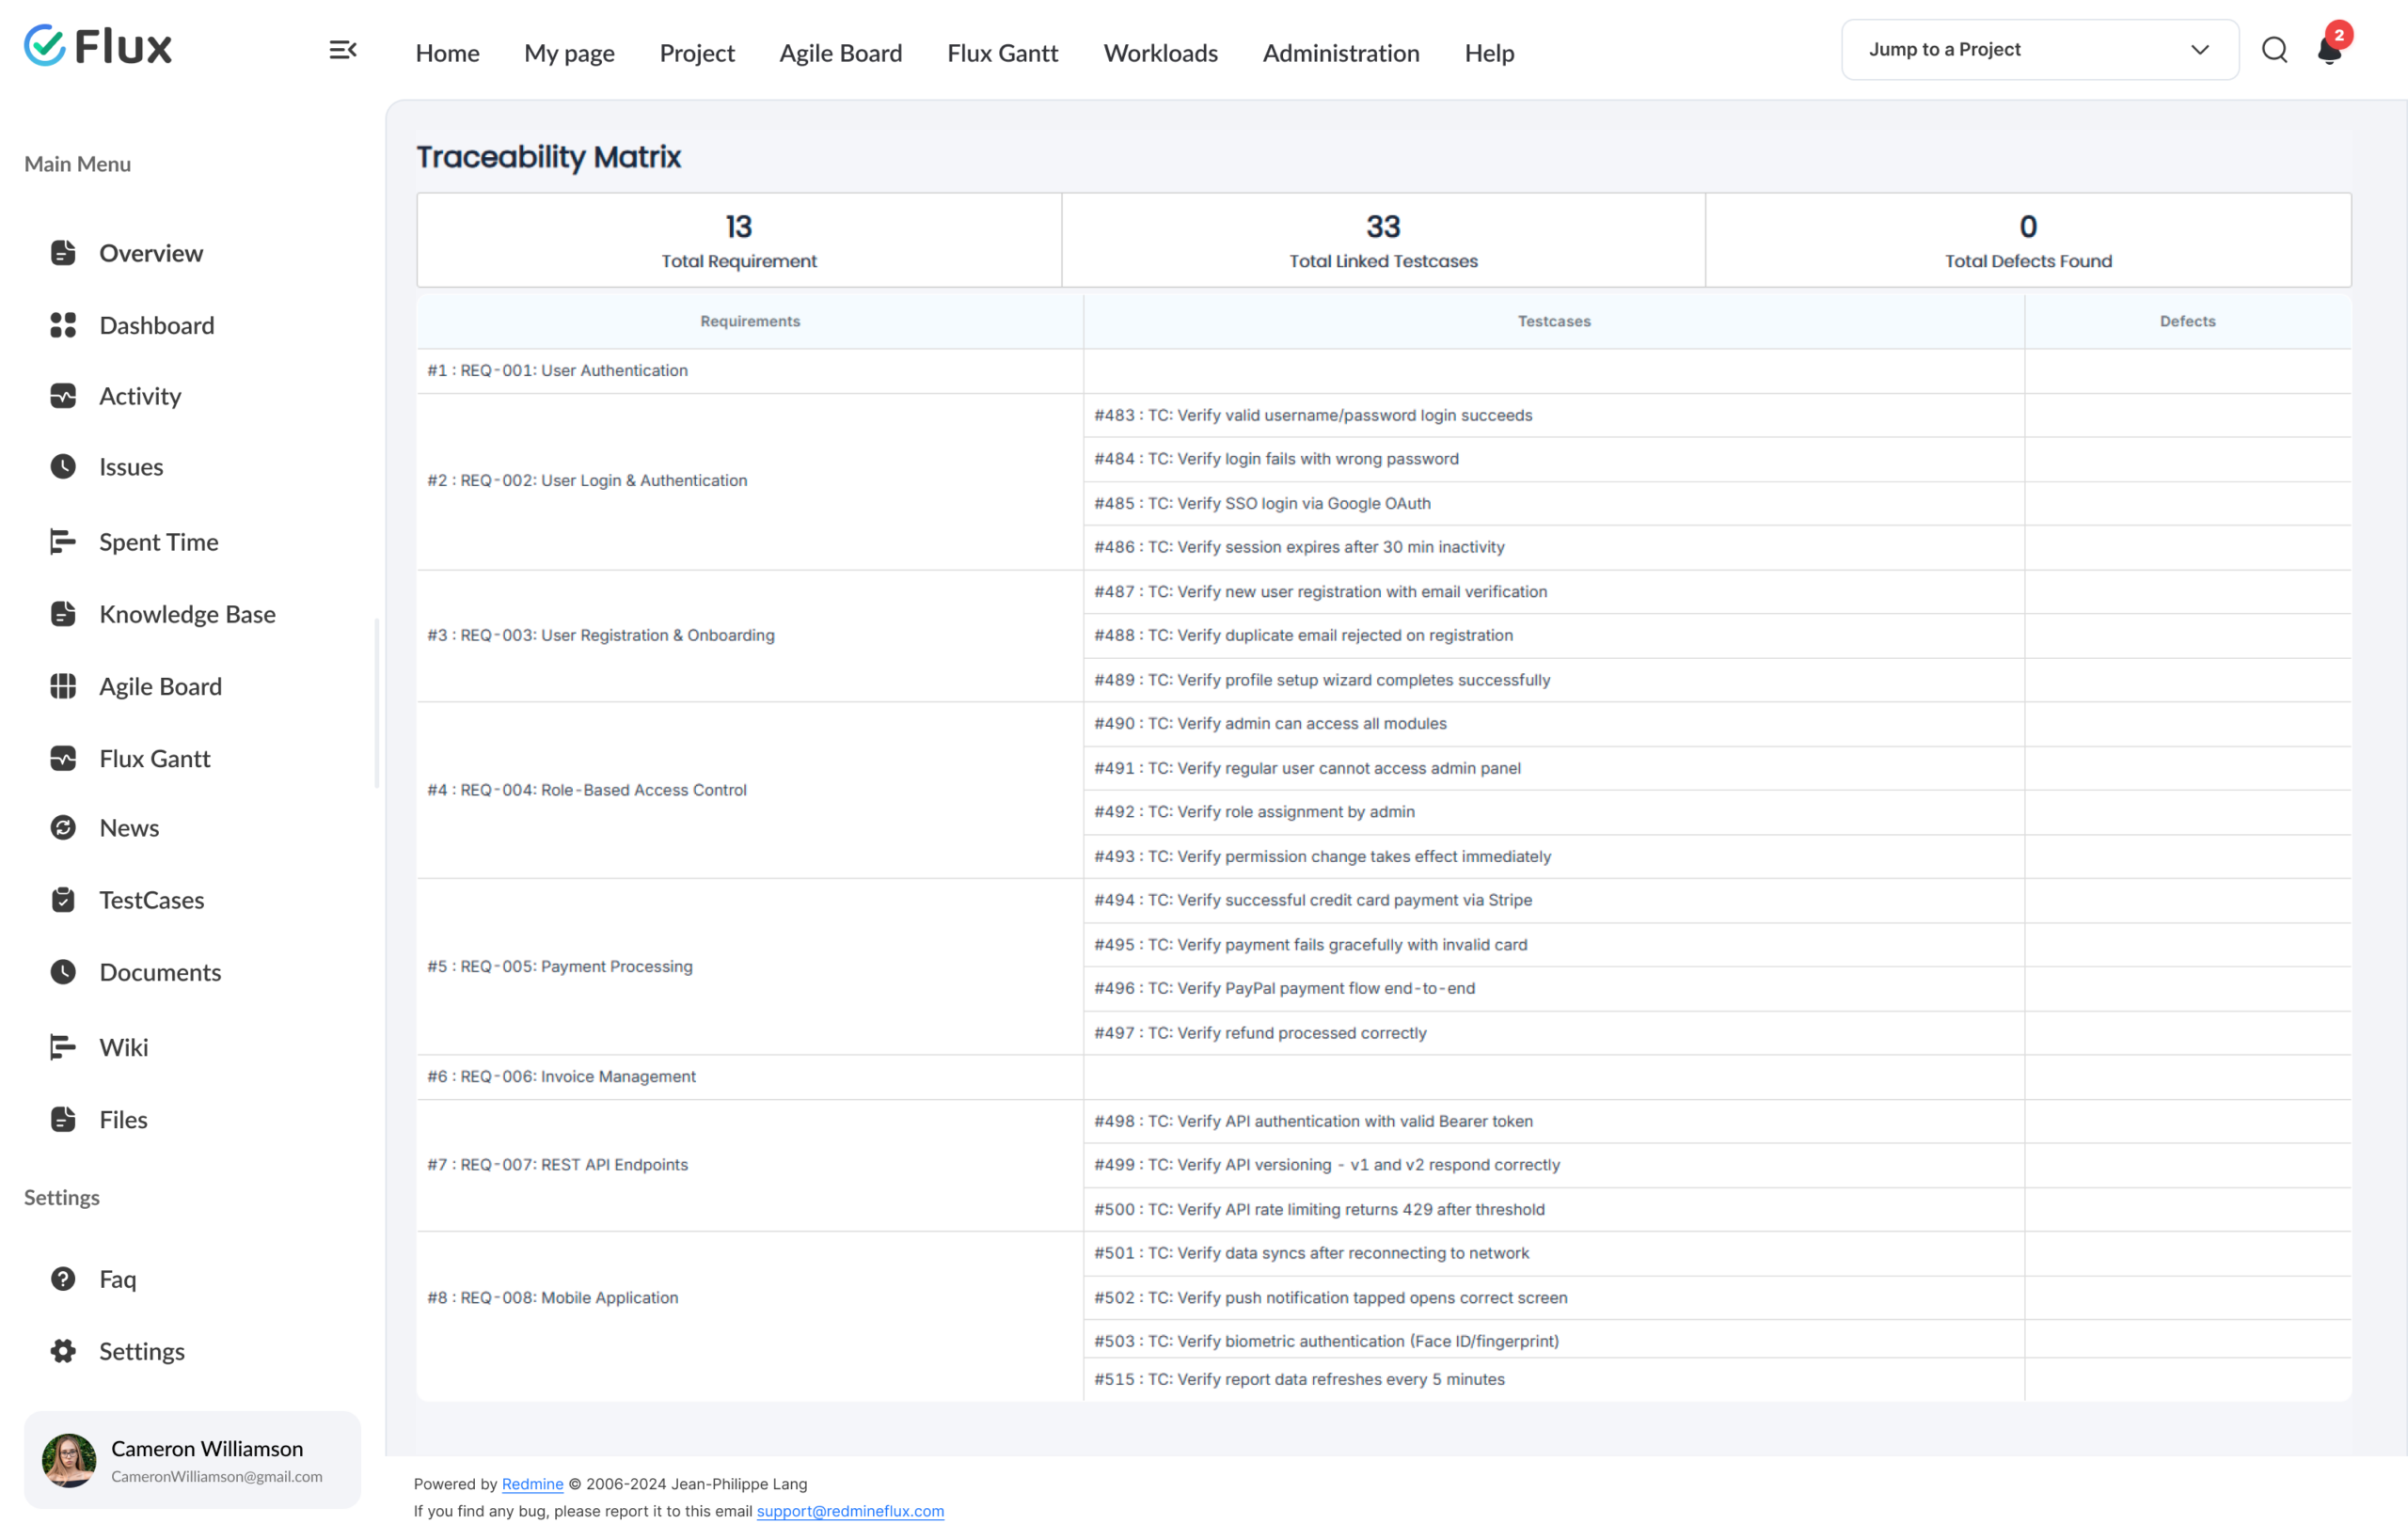Open the search magnifier icon

click(x=2274, y=50)
